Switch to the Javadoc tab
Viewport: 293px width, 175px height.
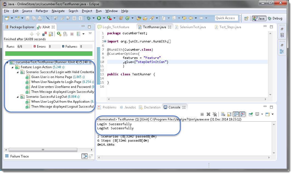(128, 107)
